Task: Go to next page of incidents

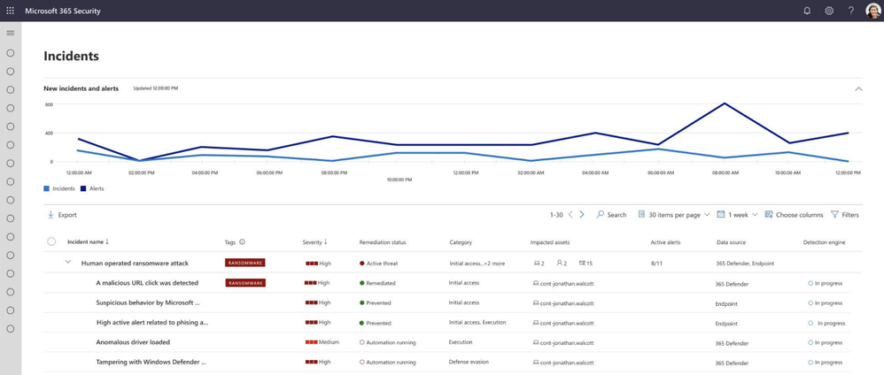Action: (x=582, y=215)
